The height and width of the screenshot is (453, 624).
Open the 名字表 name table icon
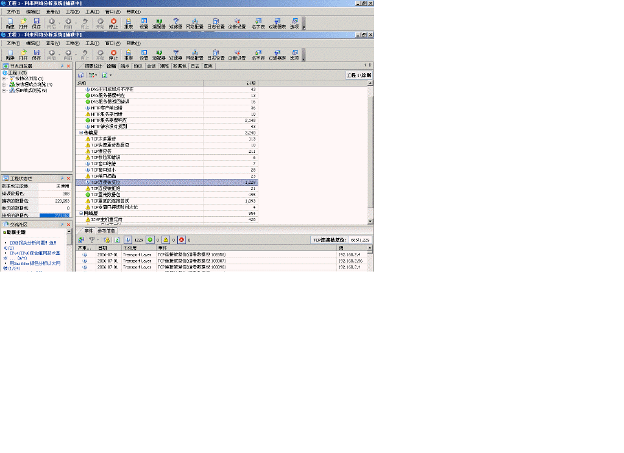[x=258, y=55]
